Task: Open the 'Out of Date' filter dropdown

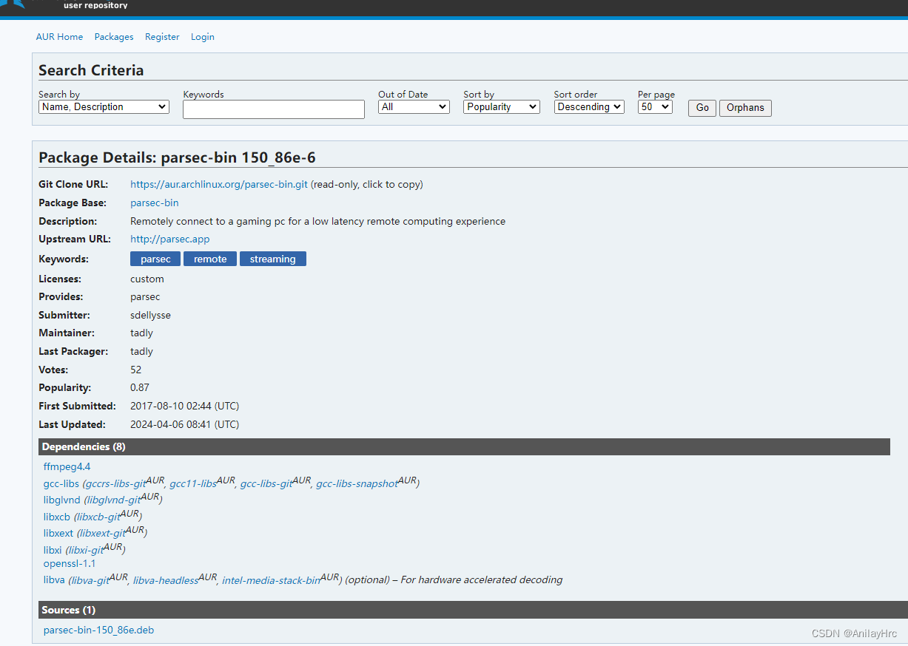Action: coord(413,106)
